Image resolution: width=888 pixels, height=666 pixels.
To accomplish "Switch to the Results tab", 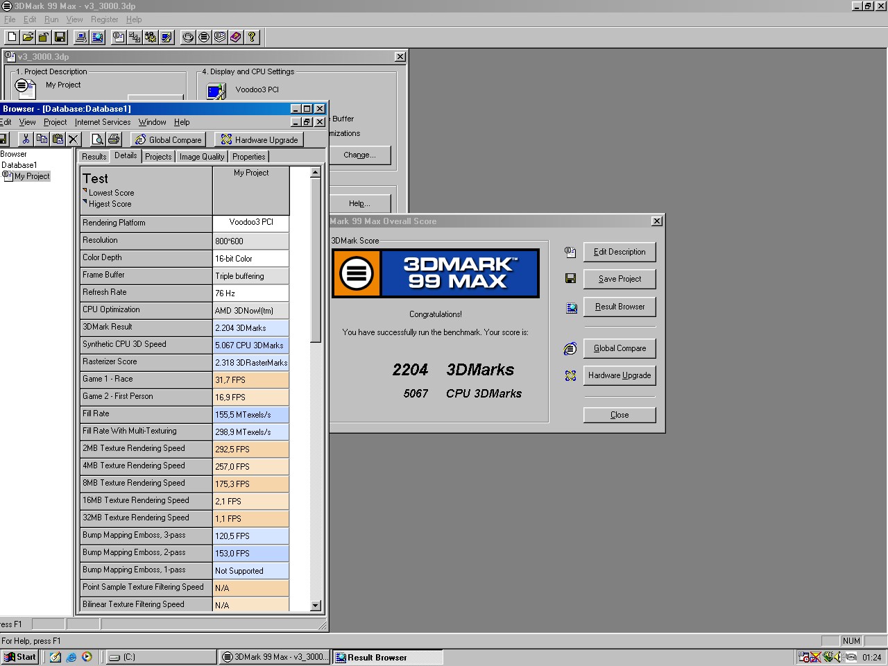I will (94, 157).
